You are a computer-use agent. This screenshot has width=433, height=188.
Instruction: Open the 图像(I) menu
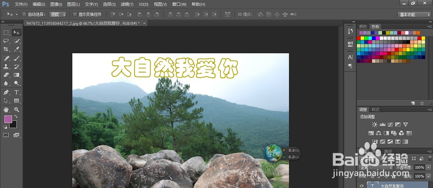pos(56,4)
